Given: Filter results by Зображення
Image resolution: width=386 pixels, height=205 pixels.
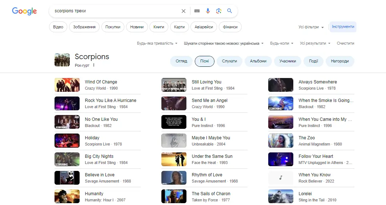Looking at the screenshot, I should click(x=84, y=27).
